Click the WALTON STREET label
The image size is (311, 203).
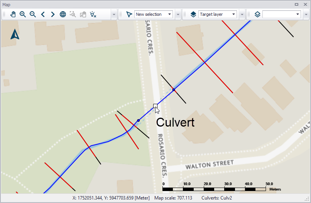pos(210,165)
